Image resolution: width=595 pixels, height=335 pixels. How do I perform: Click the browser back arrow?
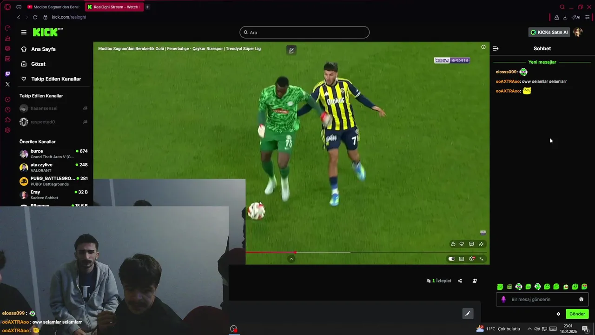point(19,17)
